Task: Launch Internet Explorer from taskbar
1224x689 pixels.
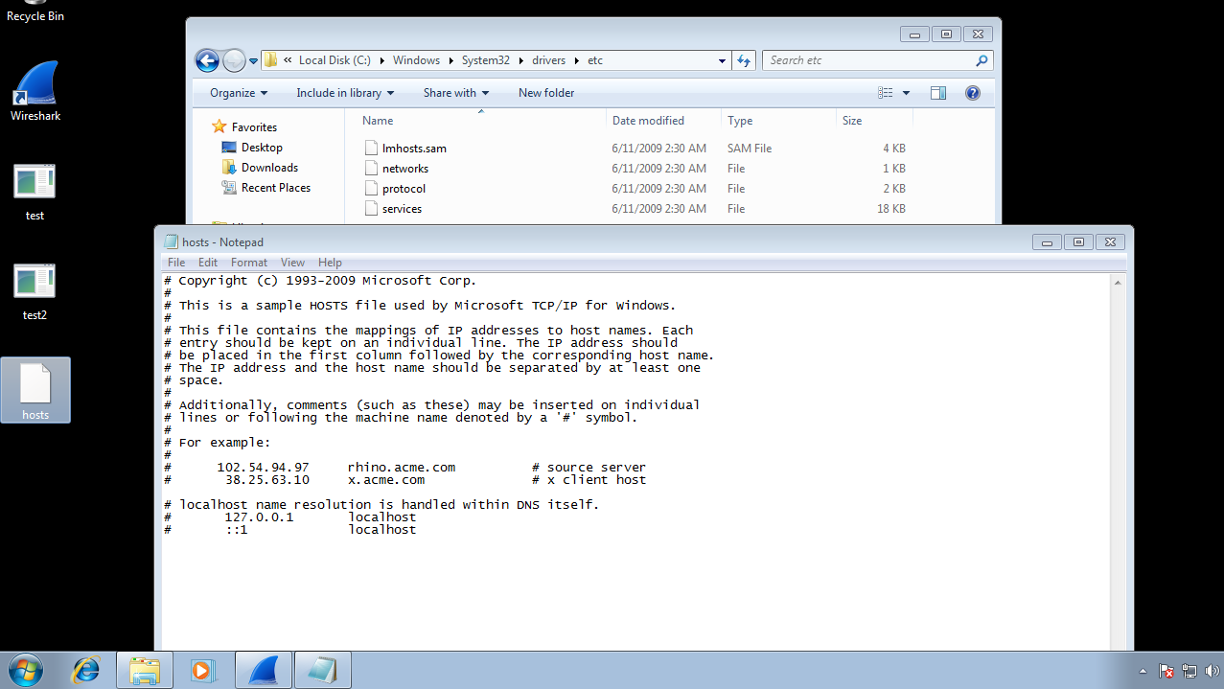Action: click(x=86, y=670)
